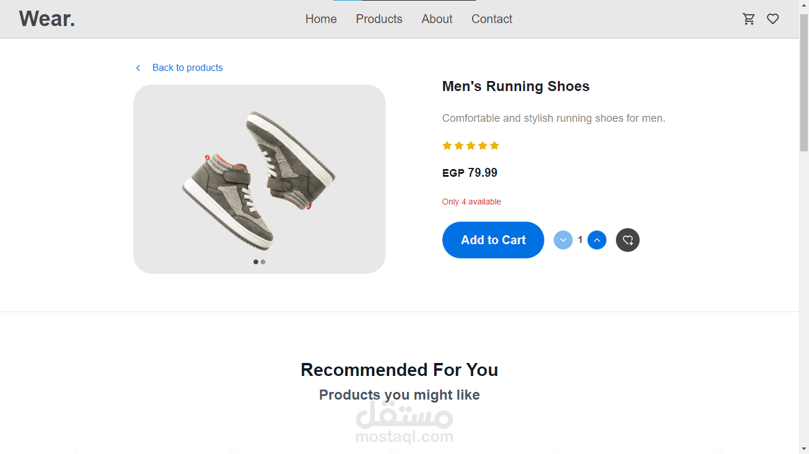This screenshot has height=454, width=809.
Task: Click the Add to Cart button
Action: [493, 240]
